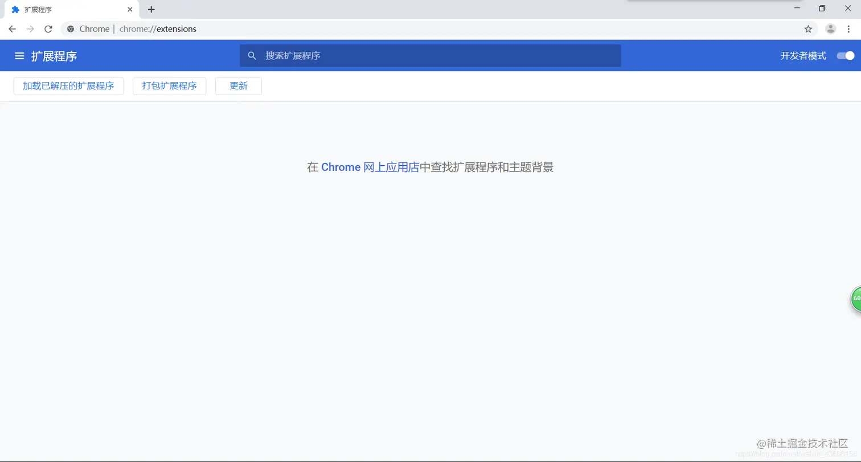Click the search magnifier icon in the search bar

tap(252, 55)
